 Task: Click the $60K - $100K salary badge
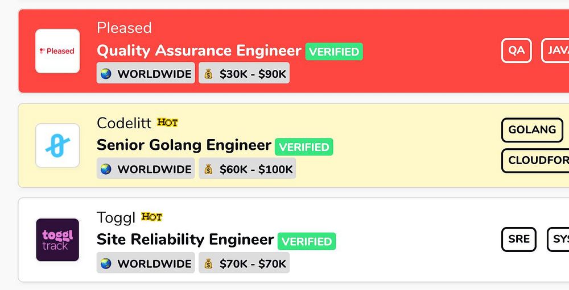pyautogui.click(x=247, y=169)
